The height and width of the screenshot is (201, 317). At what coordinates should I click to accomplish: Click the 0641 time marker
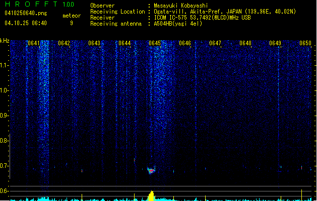click(34, 43)
